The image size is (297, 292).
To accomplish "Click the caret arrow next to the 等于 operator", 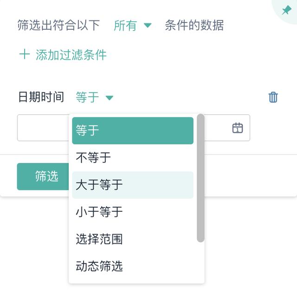I will point(110,97).
